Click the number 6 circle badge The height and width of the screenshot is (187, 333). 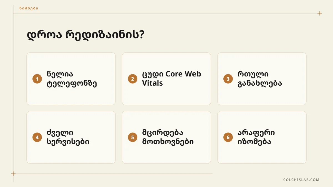tap(228, 137)
